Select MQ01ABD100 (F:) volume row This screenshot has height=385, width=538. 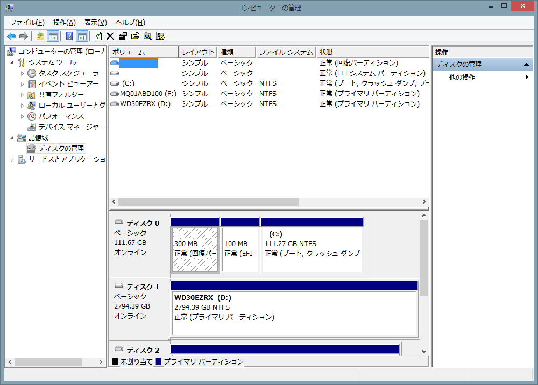(269, 94)
